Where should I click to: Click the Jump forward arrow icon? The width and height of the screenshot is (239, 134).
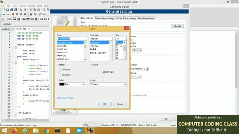[7, 15]
